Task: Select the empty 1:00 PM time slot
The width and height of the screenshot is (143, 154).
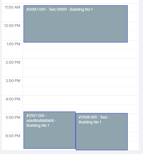Action: pos(81,46)
